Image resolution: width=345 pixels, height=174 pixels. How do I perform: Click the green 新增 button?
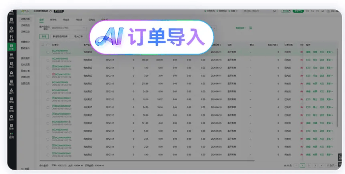(44, 37)
